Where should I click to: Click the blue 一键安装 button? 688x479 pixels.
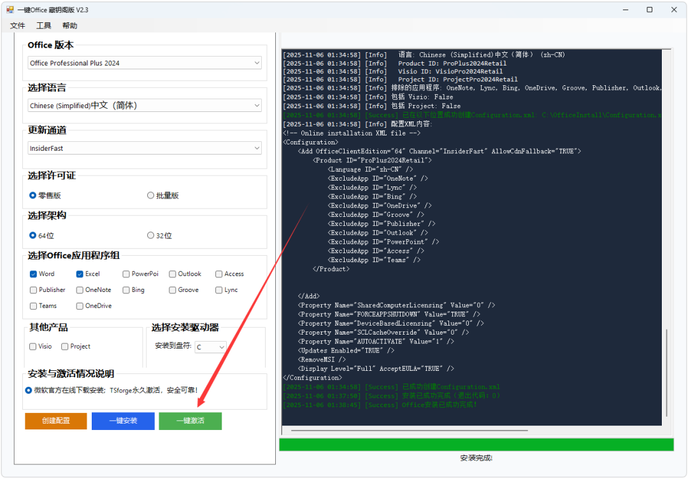click(x=123, y=421)
